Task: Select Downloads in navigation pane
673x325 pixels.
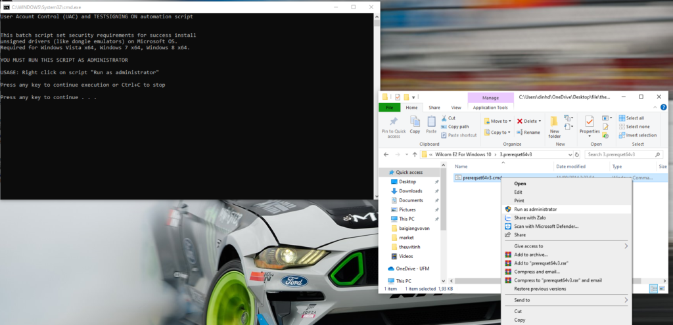Action: coord(410,191)
